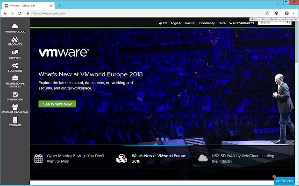Close the VMware – Official Site tab
The image size is (299, 186).
(x=51, y=6)
